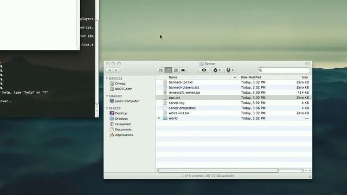Collapse the DEVICES sidebar section
Screen dimensions: 347x195
[107, 79]
